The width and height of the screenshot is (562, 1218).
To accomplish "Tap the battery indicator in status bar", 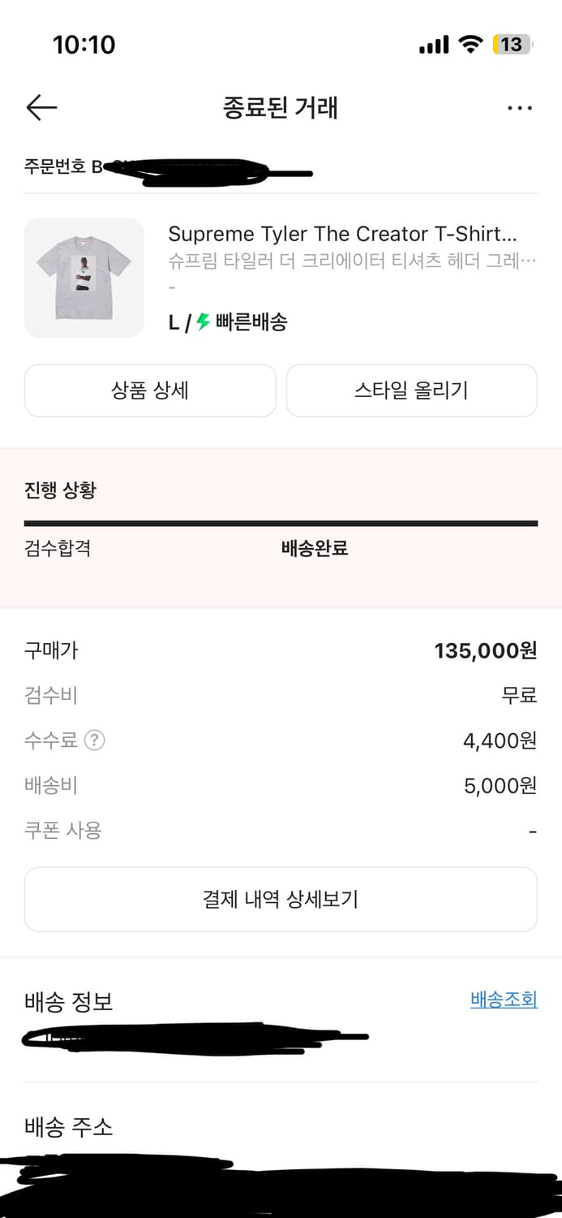I will click(512, 44).
